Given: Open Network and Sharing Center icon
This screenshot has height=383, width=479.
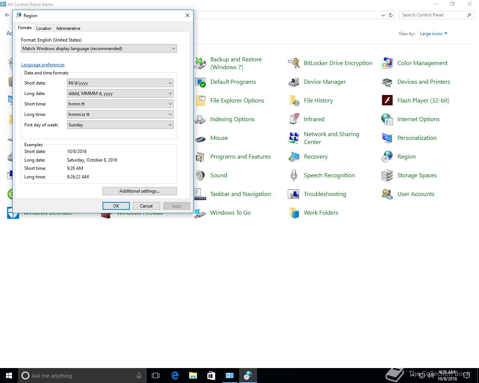Looking at the screenshot, I should 294,138.
